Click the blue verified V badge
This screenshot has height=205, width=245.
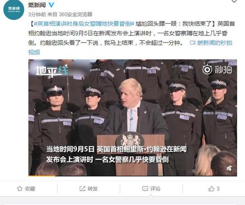coord(51,5)
